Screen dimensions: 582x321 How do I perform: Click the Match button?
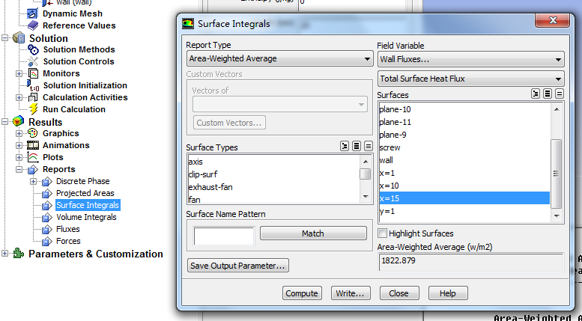[313, 233]
